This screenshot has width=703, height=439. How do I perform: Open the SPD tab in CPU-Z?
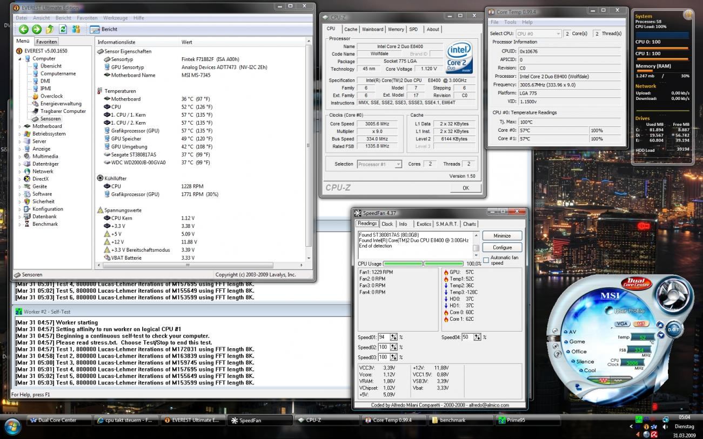(413, 29)
